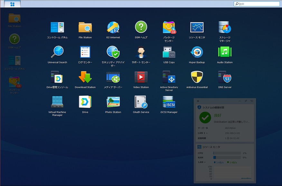Click the LAN traffic graph
282x186 pixels.
[x=232, y=173]
